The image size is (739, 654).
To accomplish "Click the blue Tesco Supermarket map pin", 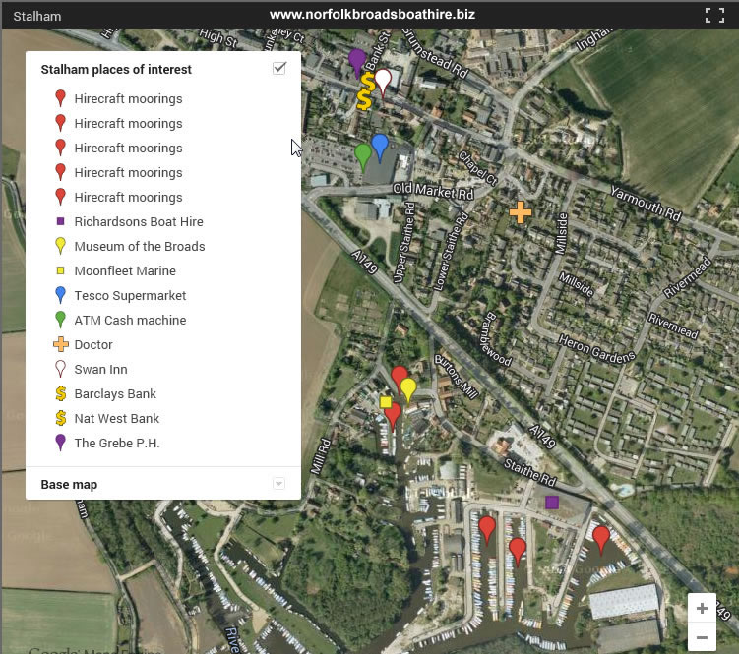I will (380, 146).
